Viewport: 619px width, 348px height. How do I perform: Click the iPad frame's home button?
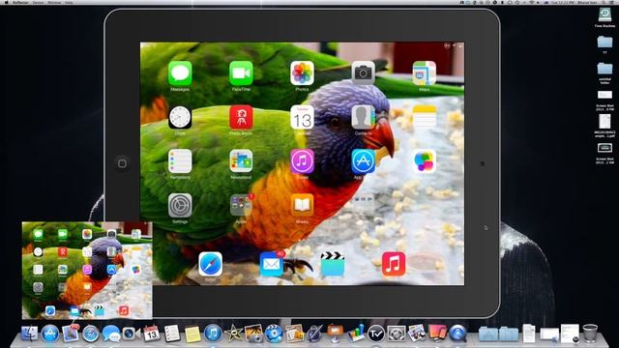(x=122, y=163)
